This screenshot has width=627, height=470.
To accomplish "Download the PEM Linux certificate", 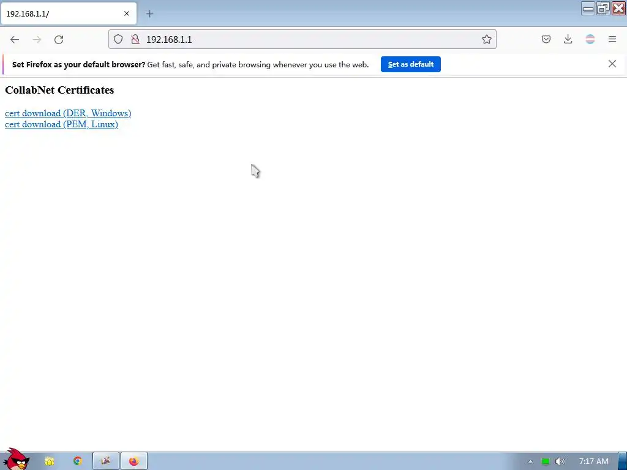I will (62, 124).
